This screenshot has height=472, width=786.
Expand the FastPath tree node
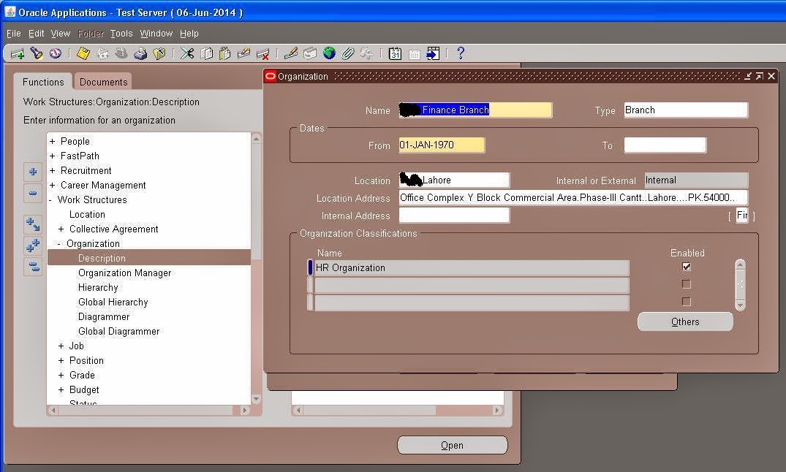pos(52,156)
